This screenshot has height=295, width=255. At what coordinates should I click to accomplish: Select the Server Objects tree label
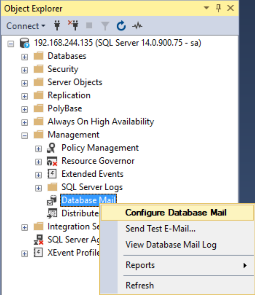pos(75,82)
